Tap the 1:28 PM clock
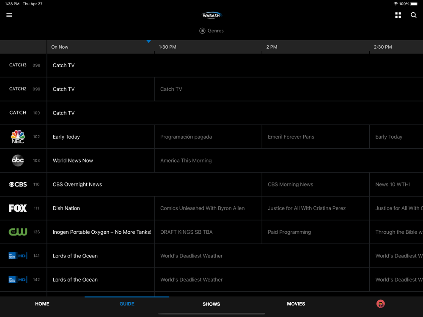 [12, 4]
